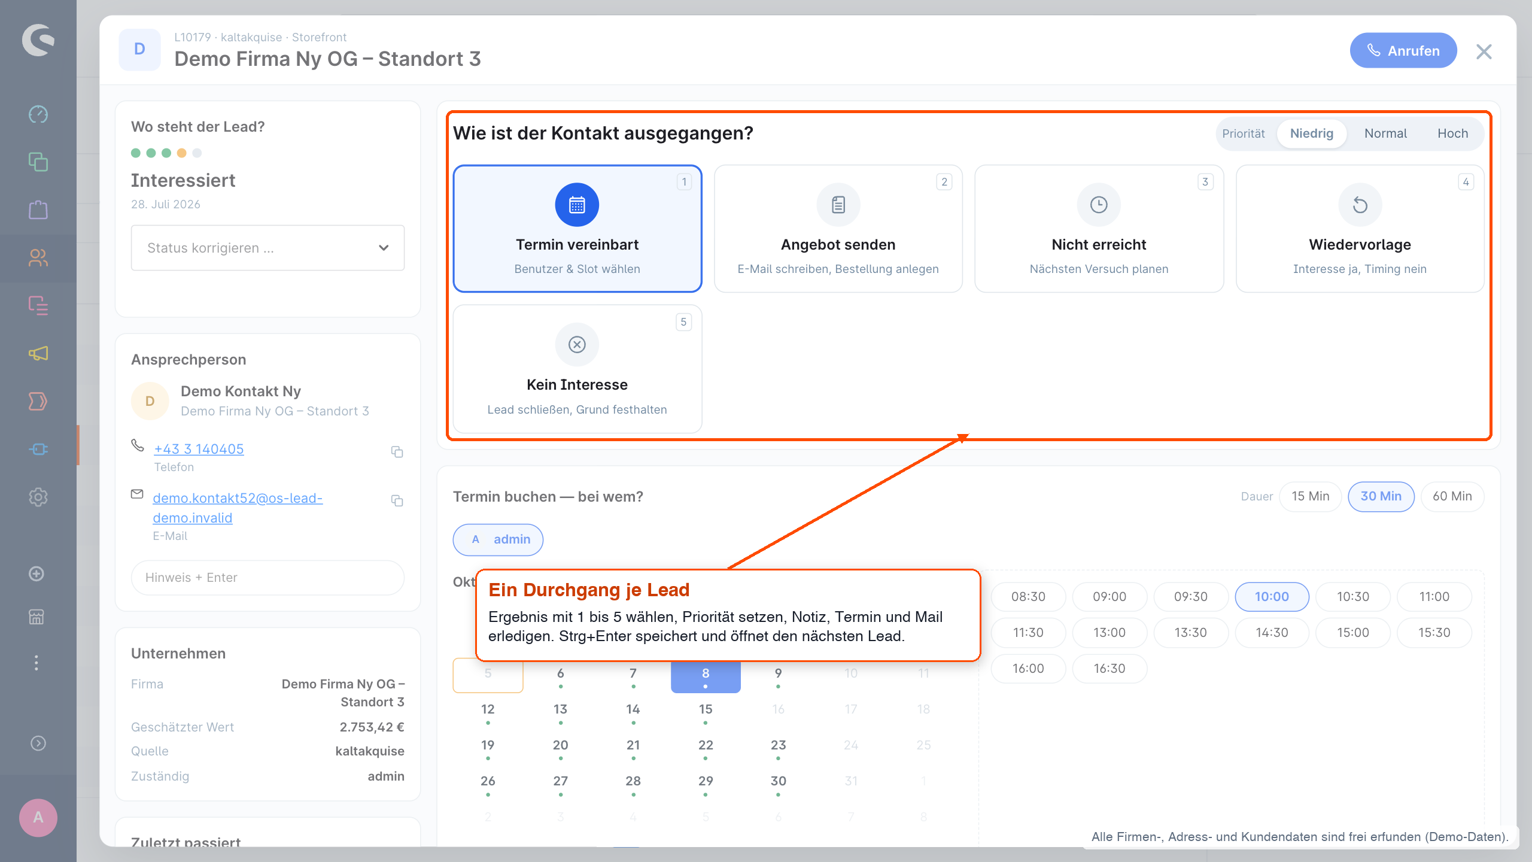Open the dashboard gauge icon in sidebar
This screenshot has width=1532, height=862.
pos(38,114)
